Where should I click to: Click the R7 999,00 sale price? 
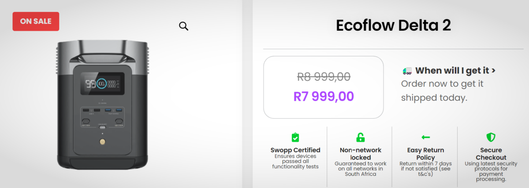click(324, 96)
